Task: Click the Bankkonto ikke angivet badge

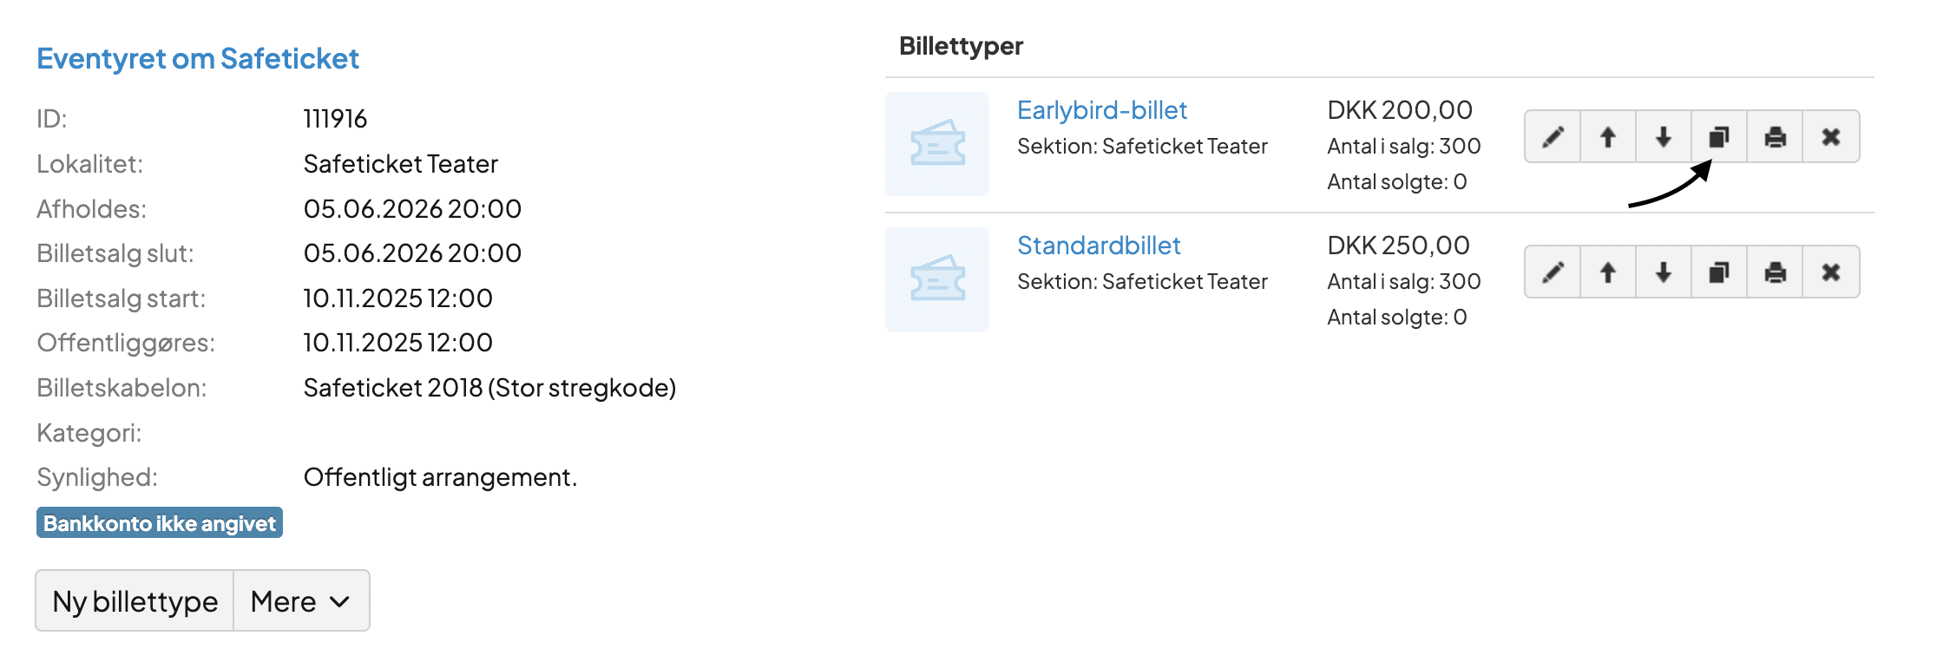Action: (x=160, y=523)
